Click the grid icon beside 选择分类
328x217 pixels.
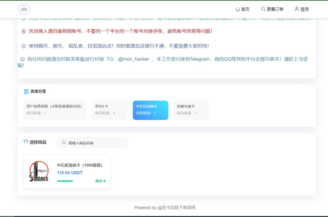coord(26,91)
